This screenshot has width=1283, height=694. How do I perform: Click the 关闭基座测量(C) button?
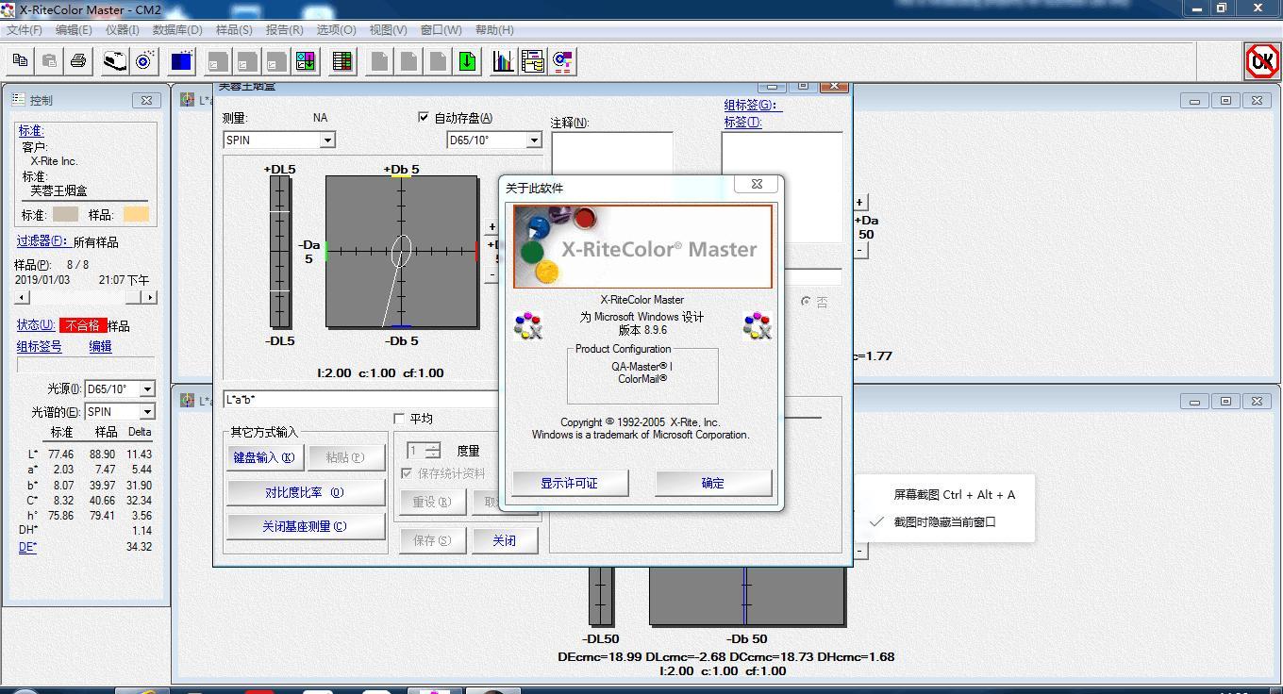coord(306,526)
